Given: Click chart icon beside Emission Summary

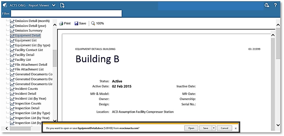Looking at the screenshot, I should click(x=12, y=31).
